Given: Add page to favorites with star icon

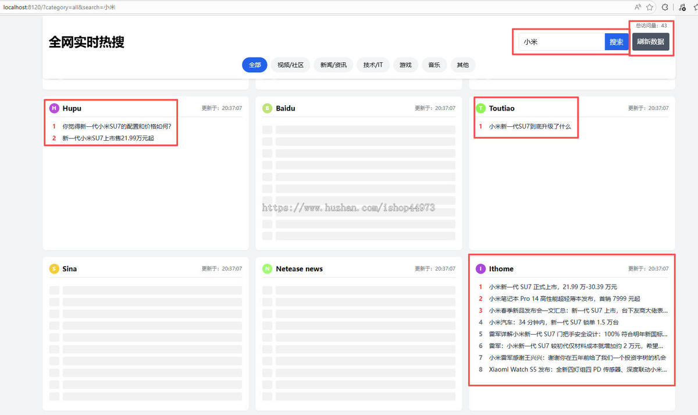Looking at the screenshot, I should 650,7.
